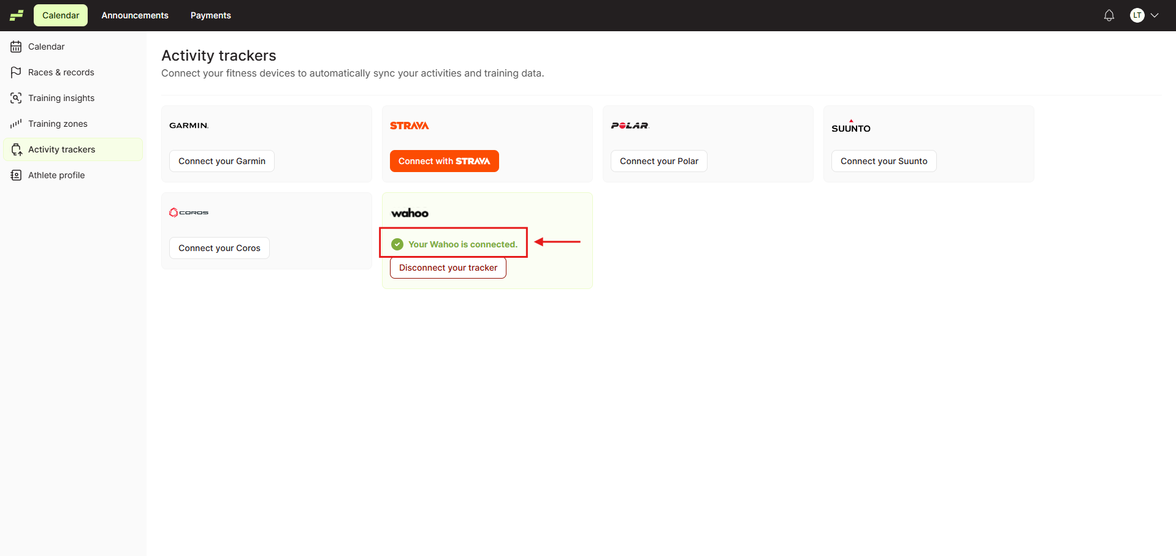This screenshot has height=556, width=1176.
Task: Click Connect your Garmin button
Action: (x=222, y=161)
